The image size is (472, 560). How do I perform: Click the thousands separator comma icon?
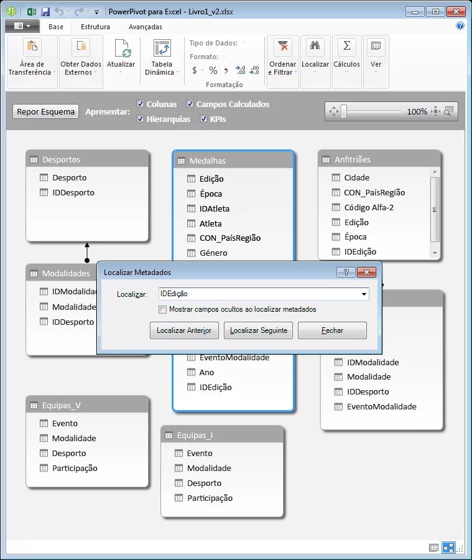(226, 70)
